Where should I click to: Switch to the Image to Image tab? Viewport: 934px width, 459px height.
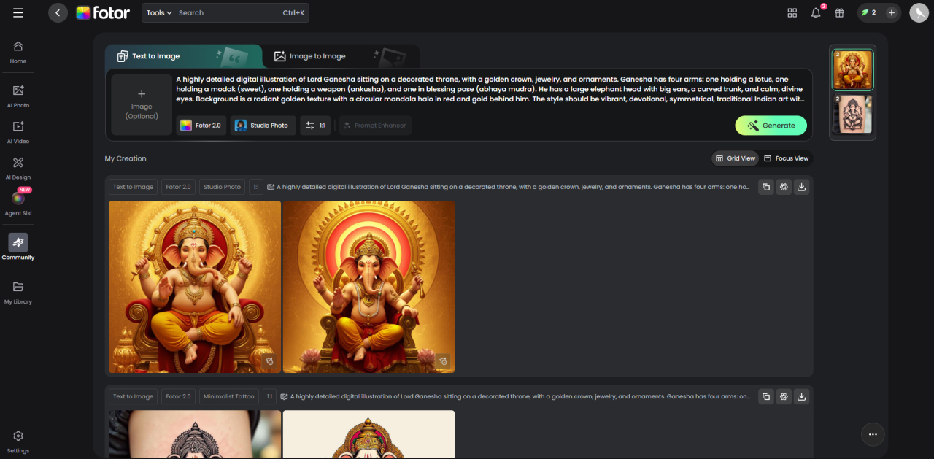tap(309, 56)
